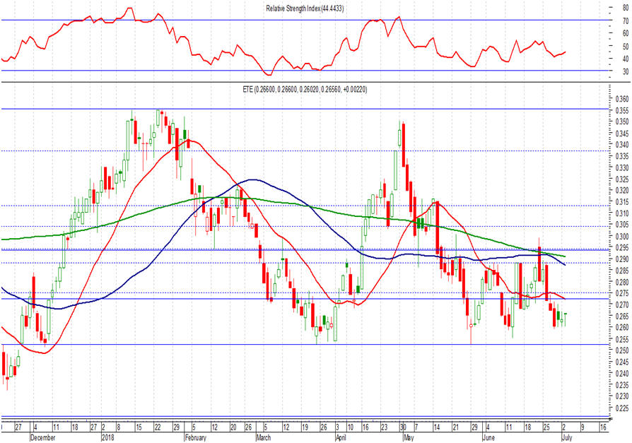
Task: Select the July month label
Action: (567, 438)
